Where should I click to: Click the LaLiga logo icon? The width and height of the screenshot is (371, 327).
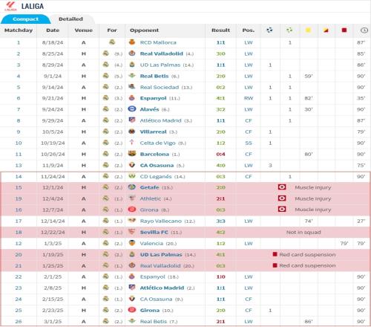tap(10, 6)
